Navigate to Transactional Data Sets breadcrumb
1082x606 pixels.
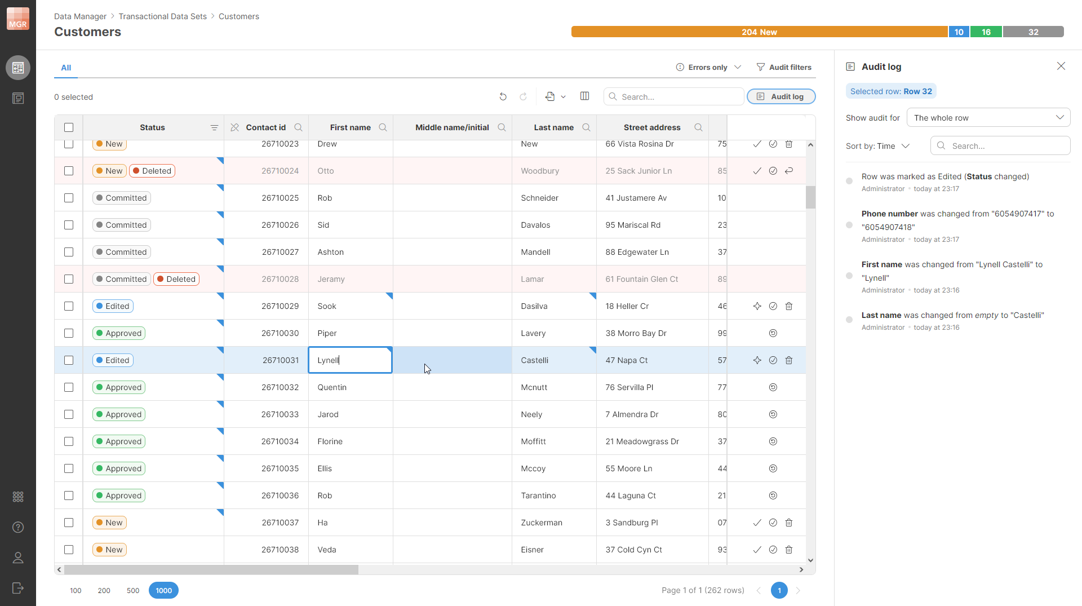162,16
